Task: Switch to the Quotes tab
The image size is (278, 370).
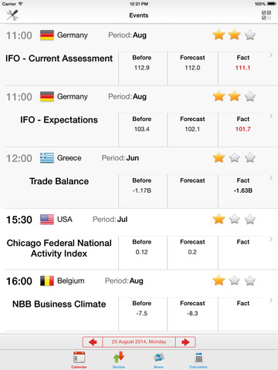Action: pyautogui.click(x=119, y=360)
